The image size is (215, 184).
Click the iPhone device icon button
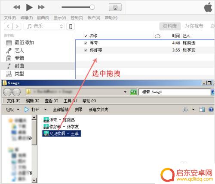[x=71, y=27]
